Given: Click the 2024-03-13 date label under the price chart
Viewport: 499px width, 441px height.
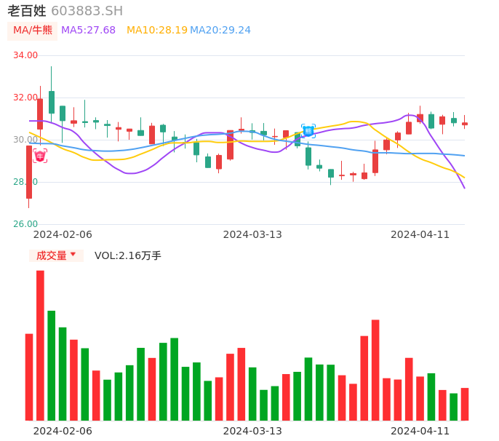Looking at the screenshot, I should point(252,234).
